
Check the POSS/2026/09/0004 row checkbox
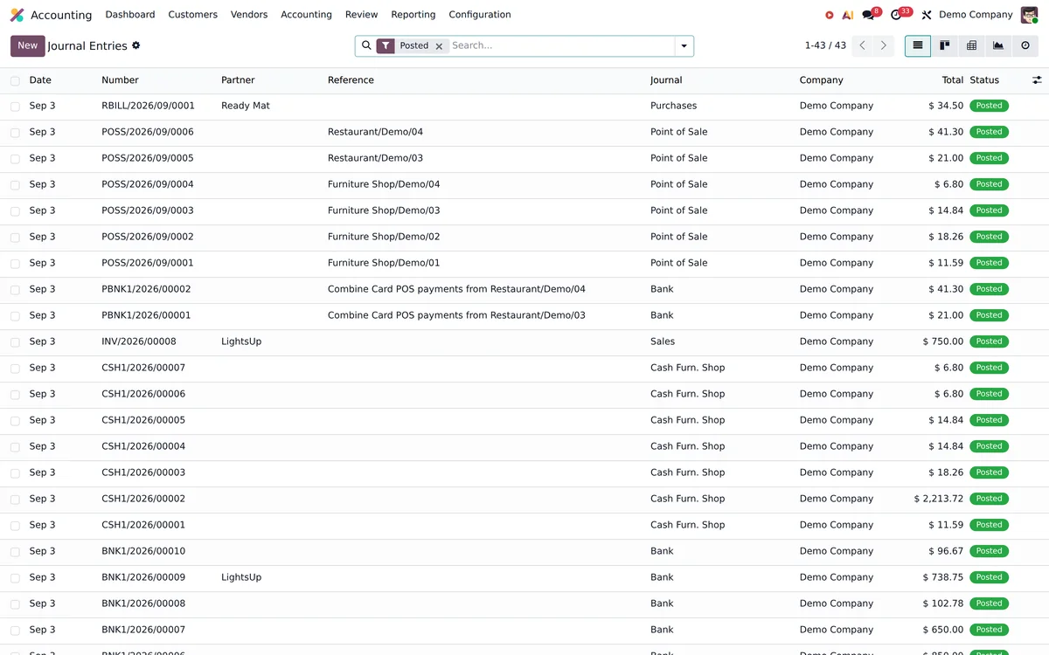pyautogui.click(x=15, y=185)
